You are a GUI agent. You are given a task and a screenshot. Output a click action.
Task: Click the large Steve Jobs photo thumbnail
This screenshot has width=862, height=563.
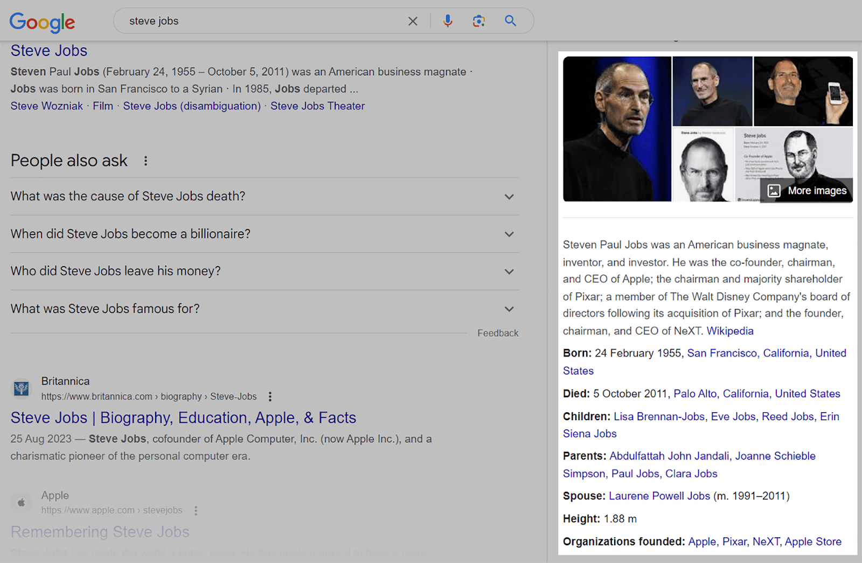pos(617,128)
